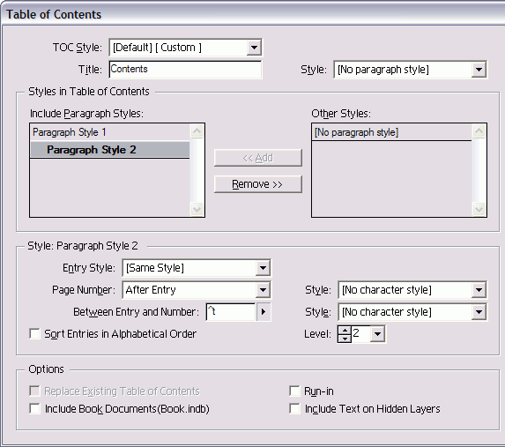Viewport: 505px width, 447px height.
Task: Check the Run-in option
Action: click(x=294, y=391)
